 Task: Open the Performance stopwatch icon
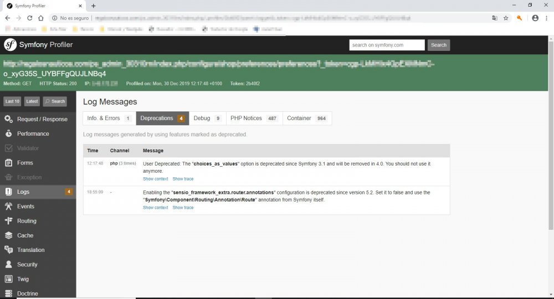9,133
